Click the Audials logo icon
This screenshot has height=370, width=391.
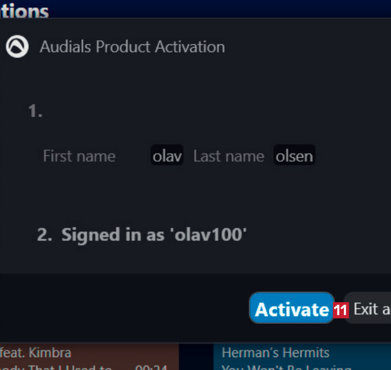point(17,47)
